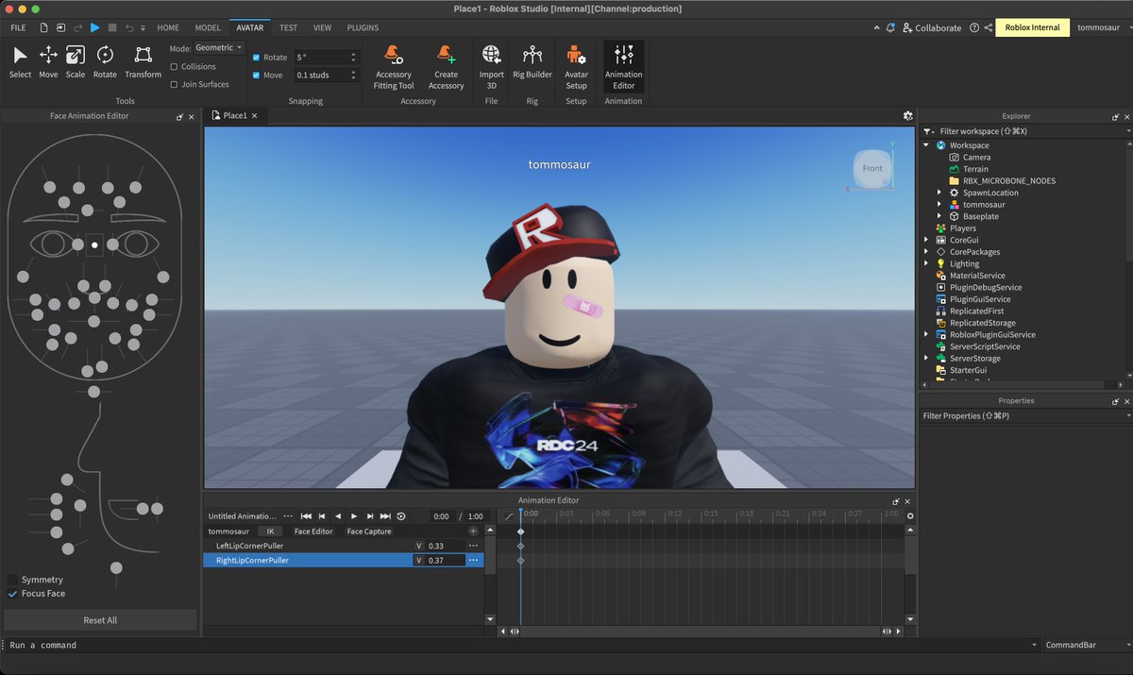Switch to the VIEW tab
Screen dimensions: 1133x675
322,28
